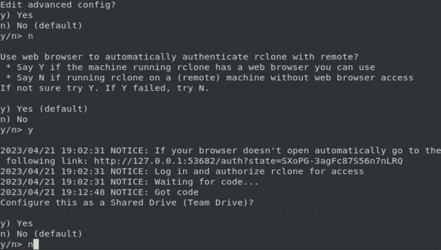
Task: Click the 'y) Yes (default)' browser auth option
Action: 44,109
